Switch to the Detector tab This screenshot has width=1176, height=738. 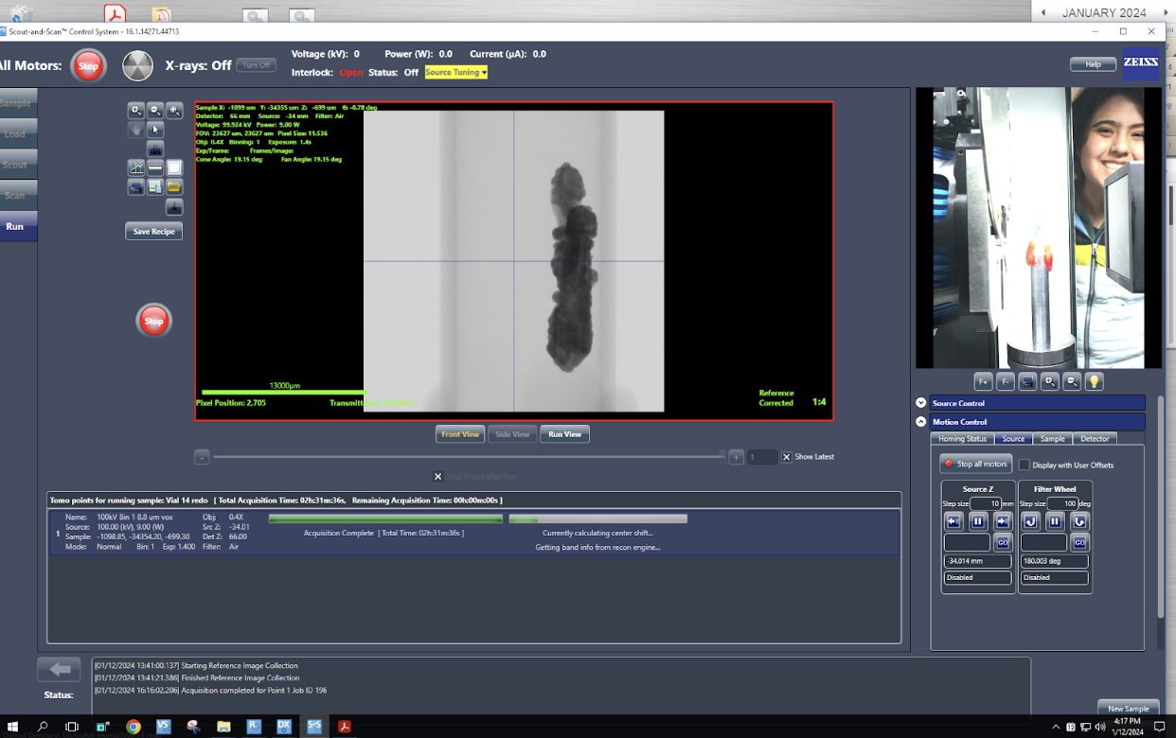click(x=1095, y=439)
